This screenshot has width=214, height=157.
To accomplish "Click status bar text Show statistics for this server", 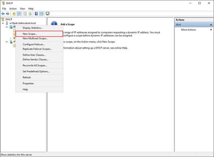I will (16, 155).
